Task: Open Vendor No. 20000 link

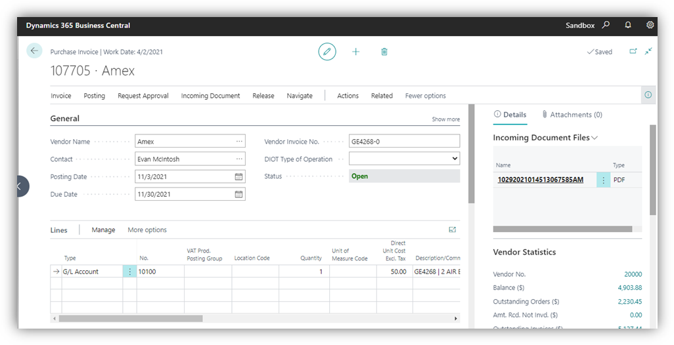Action: point(633,274)
